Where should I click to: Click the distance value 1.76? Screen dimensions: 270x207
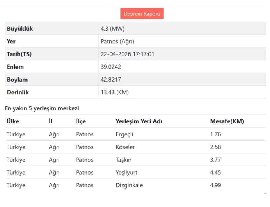(x=215, y=134)
